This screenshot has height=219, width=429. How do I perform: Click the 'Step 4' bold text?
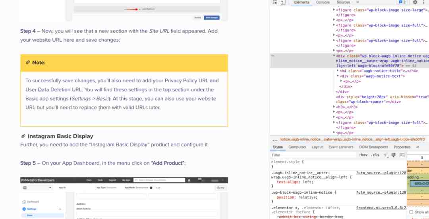28,31
